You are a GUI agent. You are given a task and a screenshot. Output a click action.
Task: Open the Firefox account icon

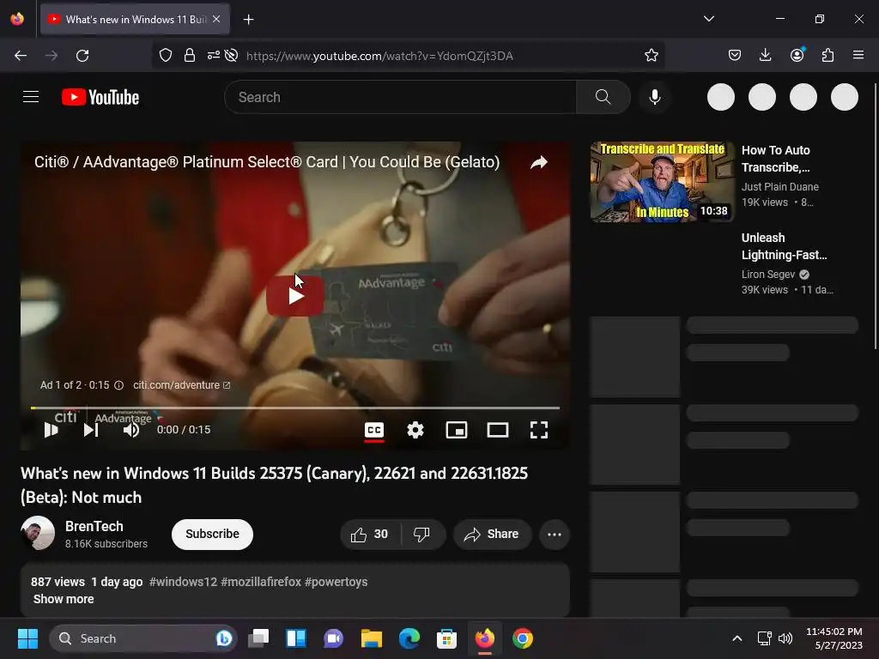[797, 54]
